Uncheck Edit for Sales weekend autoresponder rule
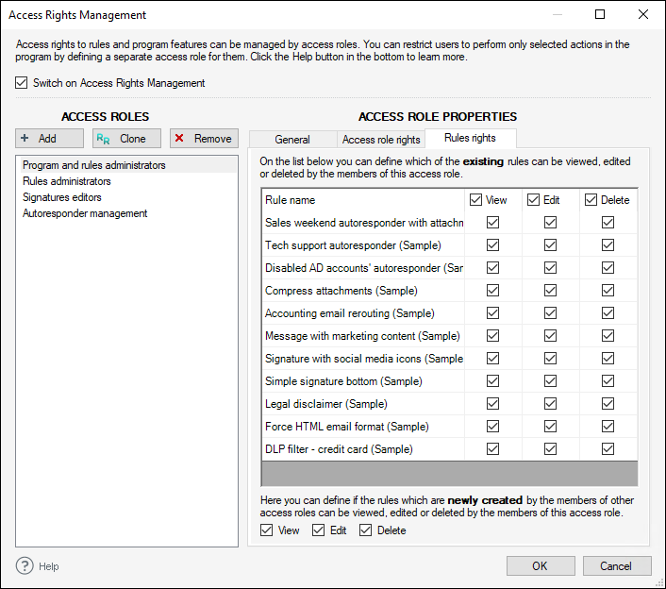Image resolution: width=666 pixels, height=589 pixels. [x=551, y=222]
